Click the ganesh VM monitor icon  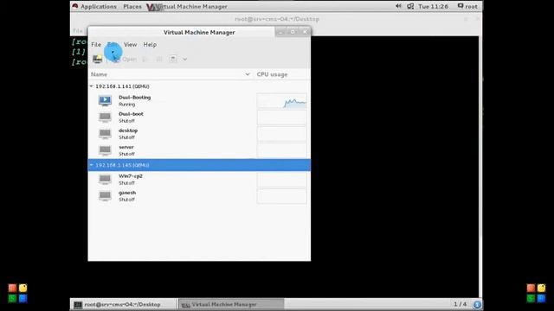tap(105, 196)
